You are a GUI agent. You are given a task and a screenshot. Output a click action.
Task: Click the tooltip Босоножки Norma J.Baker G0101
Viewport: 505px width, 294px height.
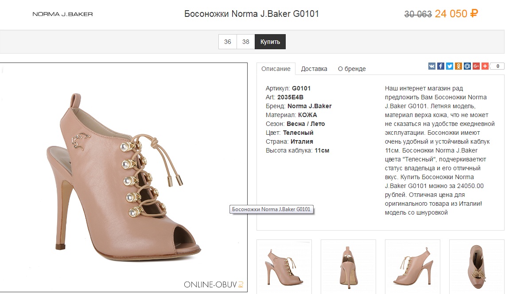point(271,210)
